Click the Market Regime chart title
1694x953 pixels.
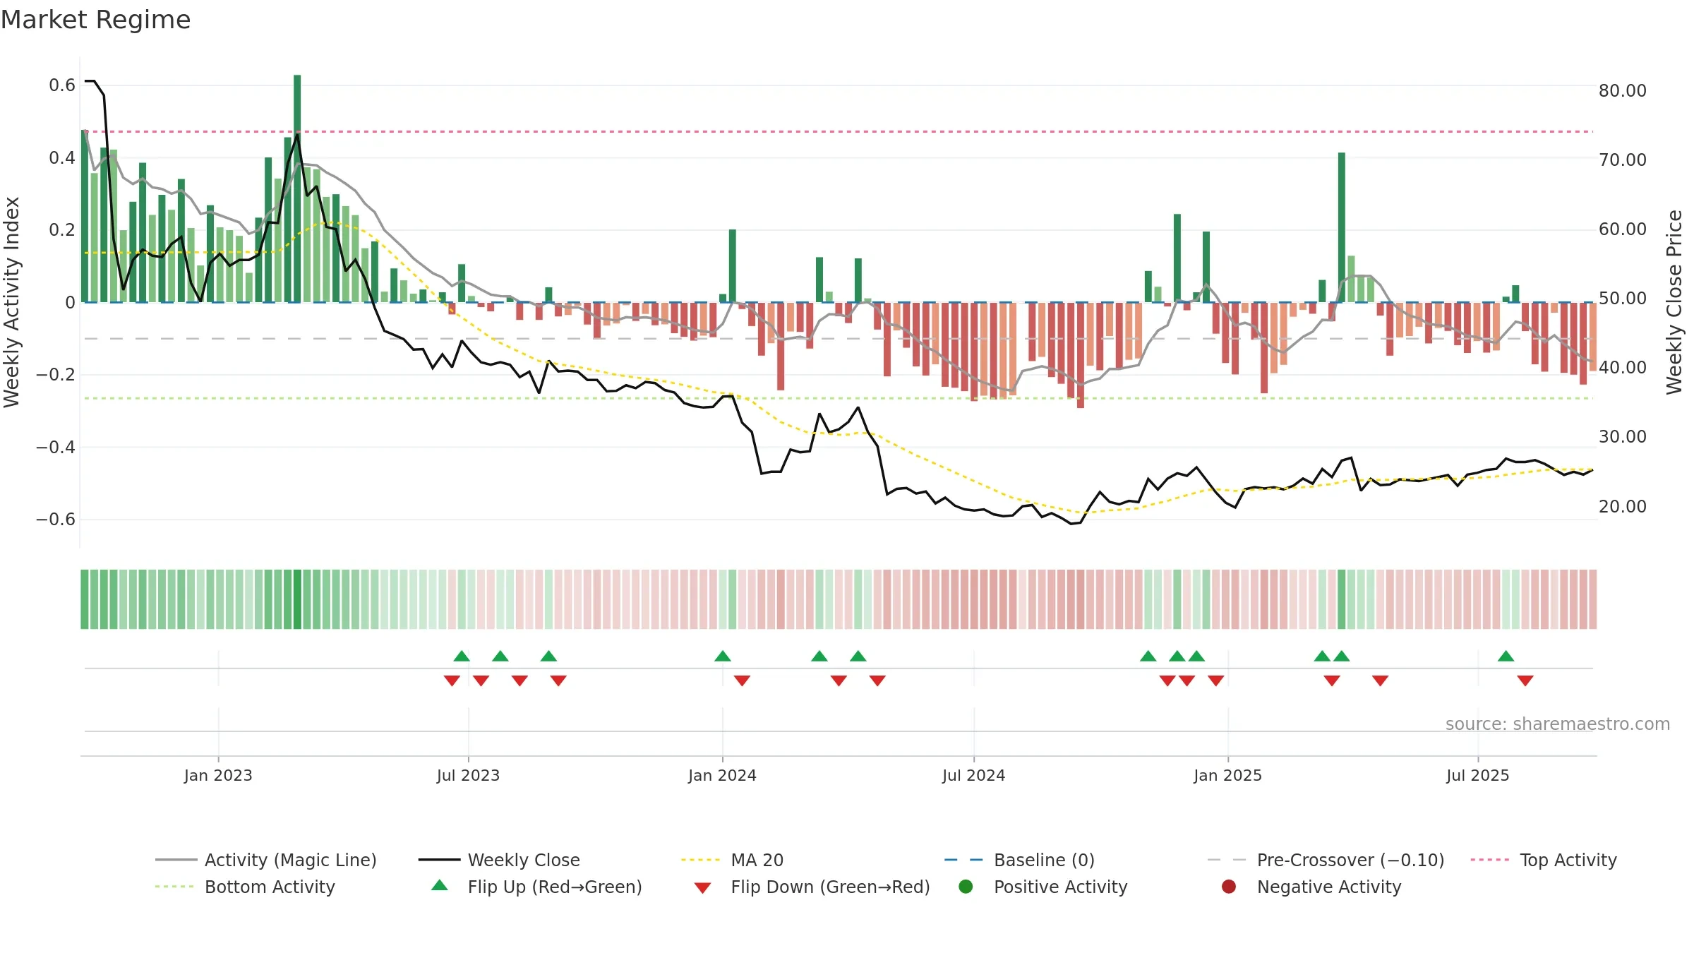pyautogui.click(x=95, y=20)
